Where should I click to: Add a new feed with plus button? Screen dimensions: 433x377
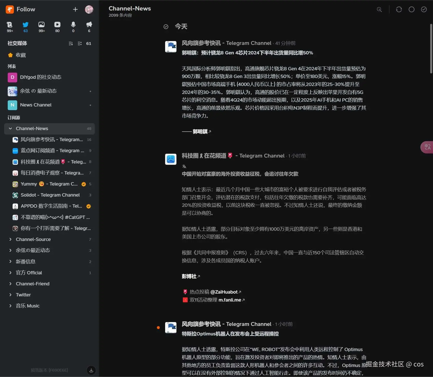point(75,9)
